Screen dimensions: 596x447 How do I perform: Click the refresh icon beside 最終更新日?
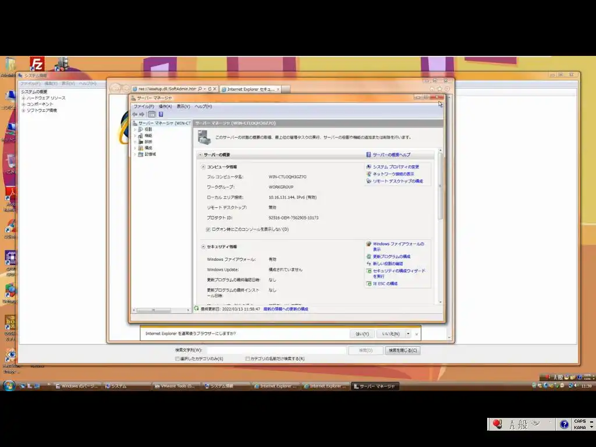[x=197, y=308]
